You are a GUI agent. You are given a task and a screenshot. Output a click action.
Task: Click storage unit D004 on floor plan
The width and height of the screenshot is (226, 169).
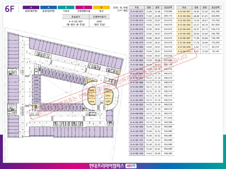[x=92, y=102]
